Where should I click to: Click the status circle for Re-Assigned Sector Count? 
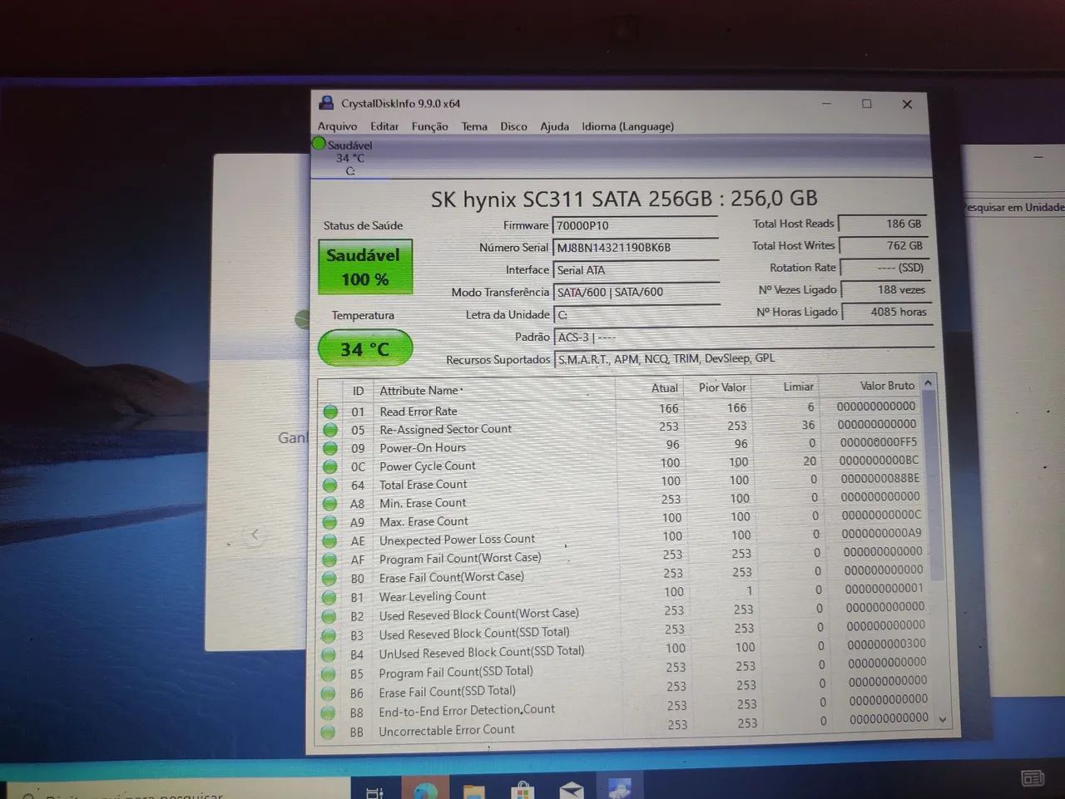pyautogui.click(x=330, y=430)
